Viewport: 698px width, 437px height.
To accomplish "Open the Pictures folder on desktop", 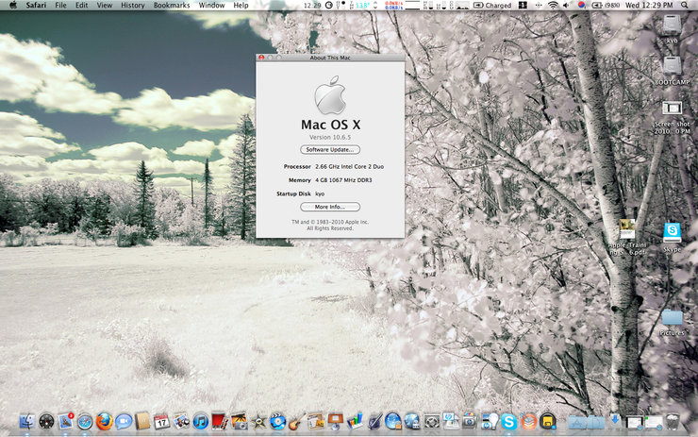I will pos(672,318).
